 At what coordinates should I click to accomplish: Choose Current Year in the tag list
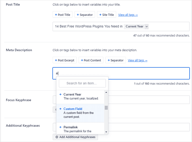click(80, 97)
